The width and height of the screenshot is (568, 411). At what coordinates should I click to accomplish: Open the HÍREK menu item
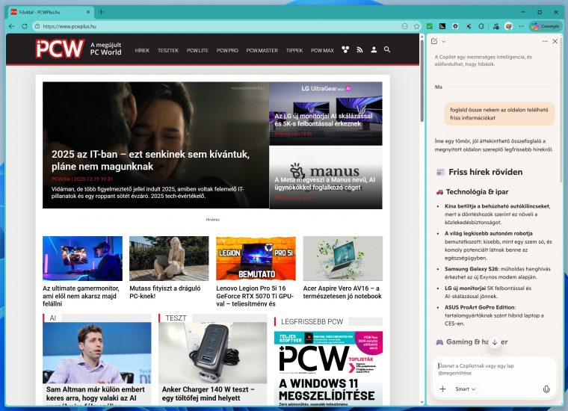[142, 51]
